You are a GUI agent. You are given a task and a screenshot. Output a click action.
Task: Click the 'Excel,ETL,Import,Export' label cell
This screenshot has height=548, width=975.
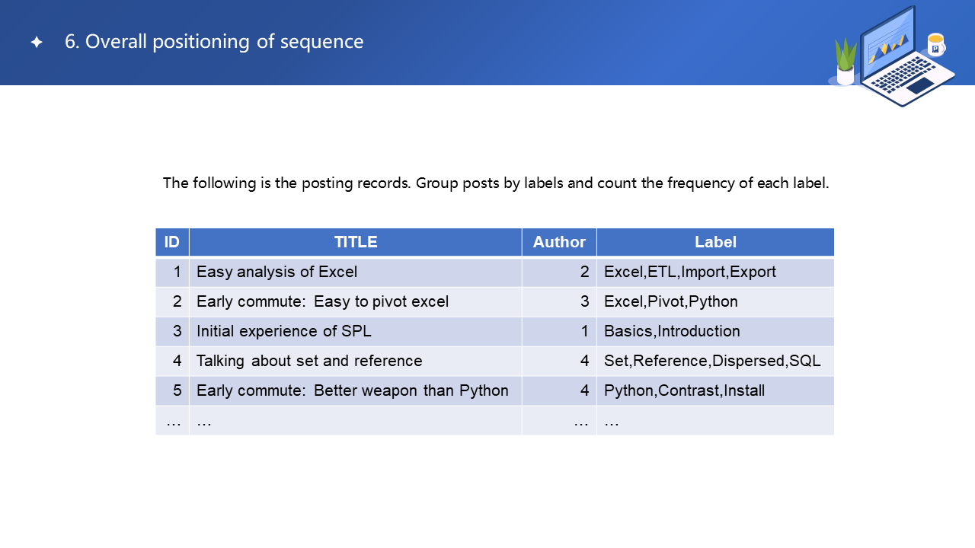point(689,272)
